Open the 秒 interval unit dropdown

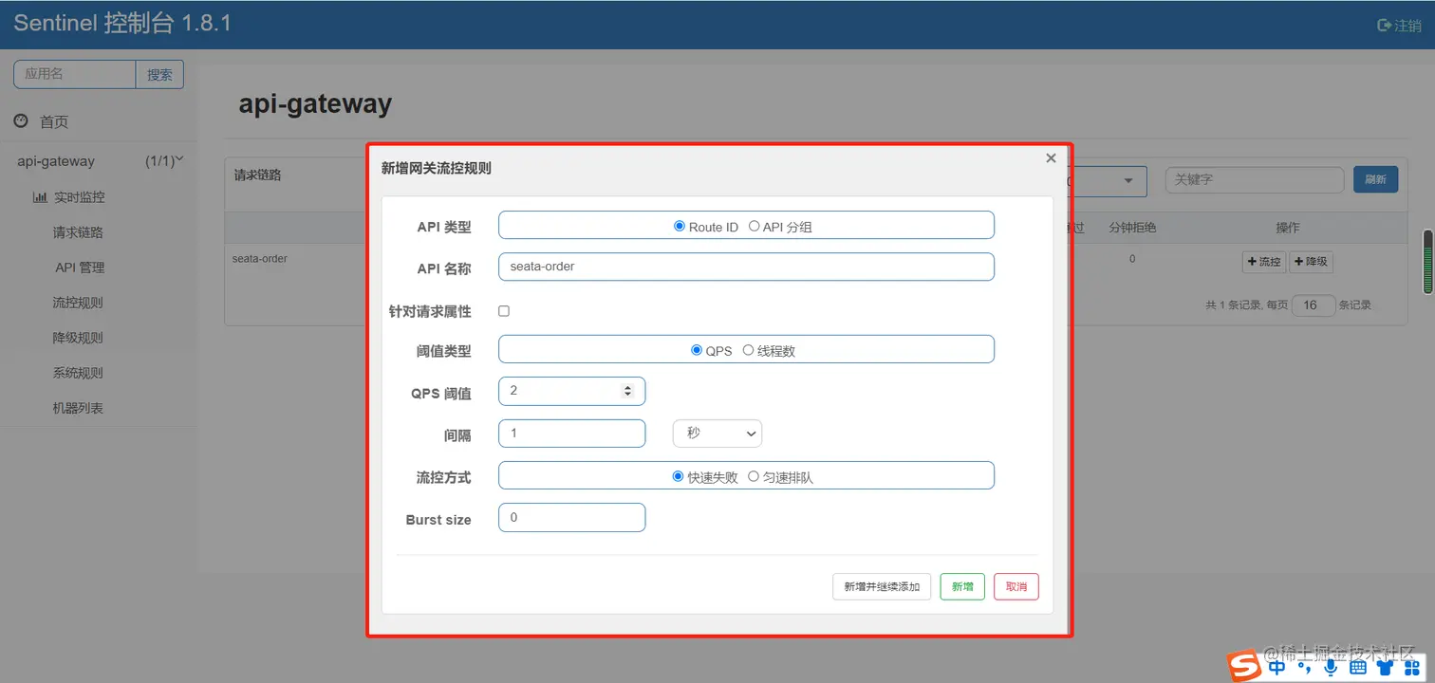coord(717,434)
